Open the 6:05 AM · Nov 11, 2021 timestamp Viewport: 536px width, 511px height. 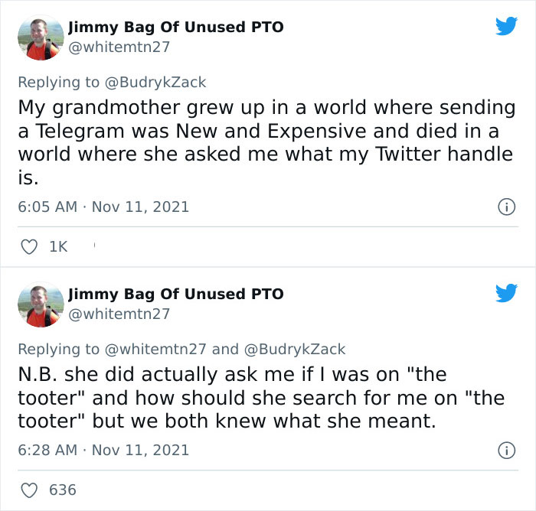point(103,207)
